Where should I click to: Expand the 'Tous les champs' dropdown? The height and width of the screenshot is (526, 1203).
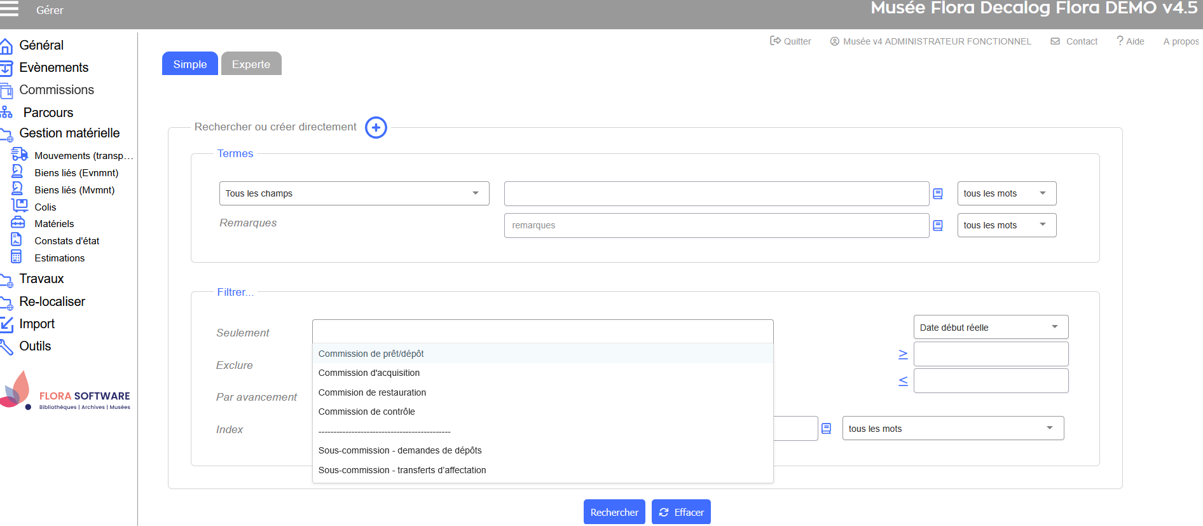[354, 193]
